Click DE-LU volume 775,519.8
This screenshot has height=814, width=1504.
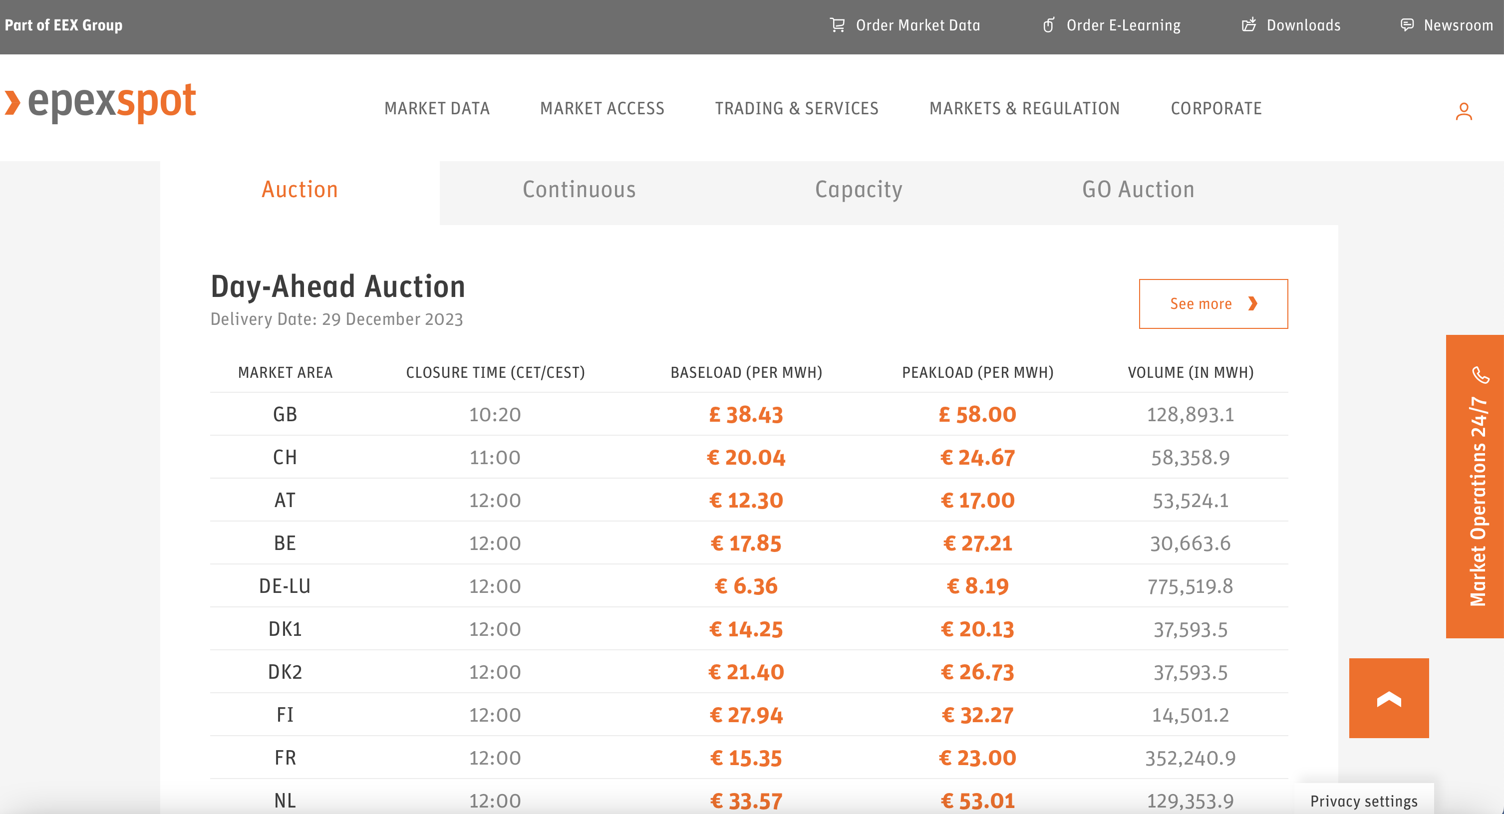click(x=1191, y=587)
